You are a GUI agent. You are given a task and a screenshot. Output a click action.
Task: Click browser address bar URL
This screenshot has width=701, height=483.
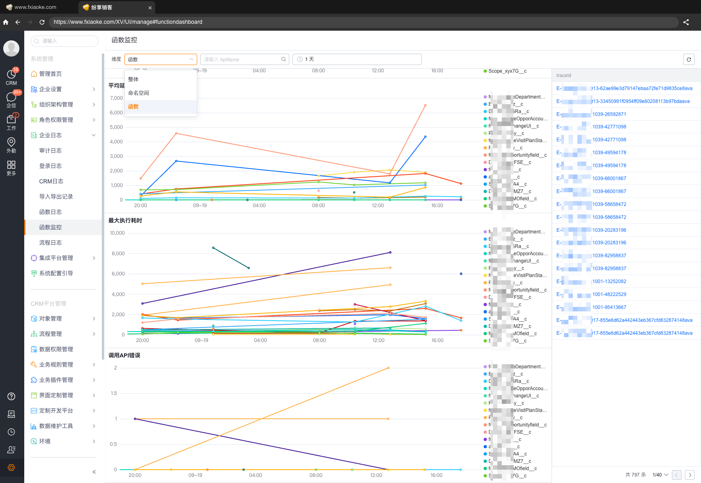pyautogui.click(x=364, y=22)
